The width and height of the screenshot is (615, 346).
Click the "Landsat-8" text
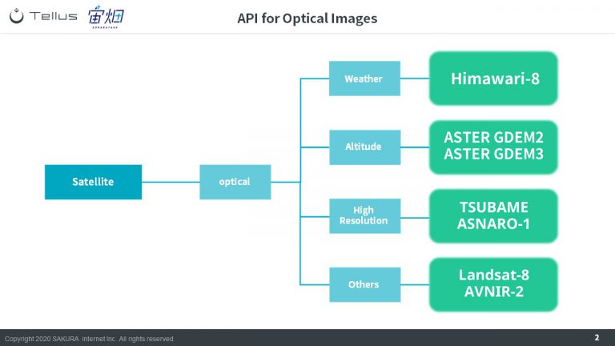coord(494,275)
